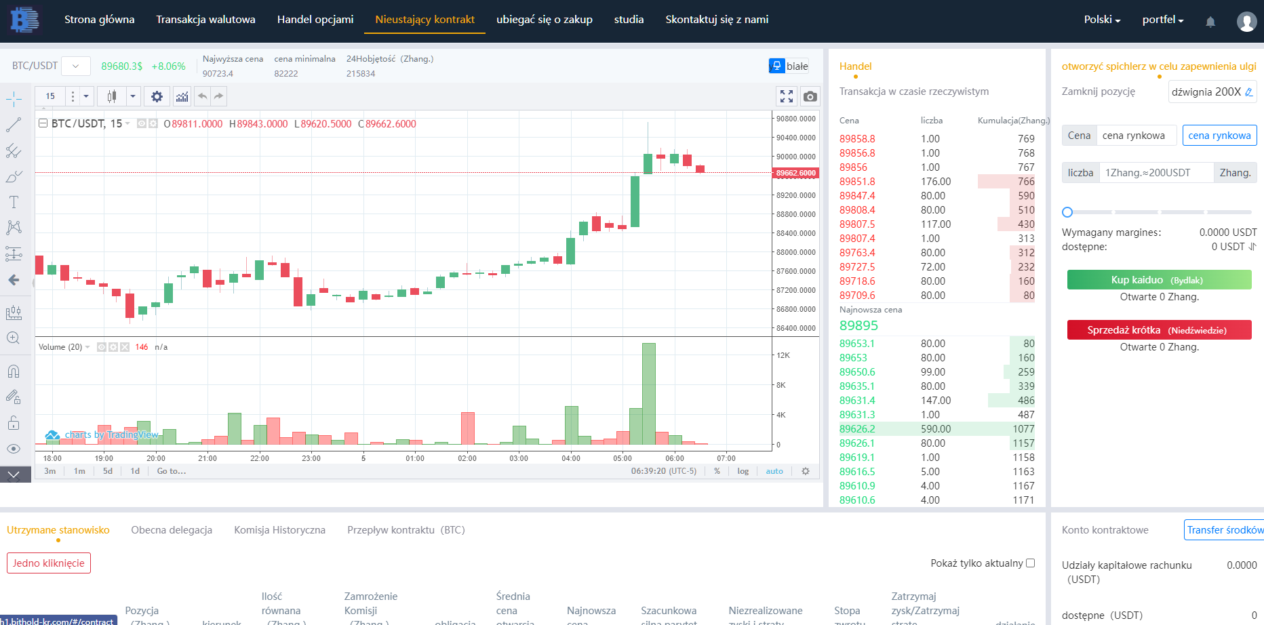1264x625 pixels.
Task: Check the 'Pokaż tylko aktualny' checkbox
Action: [x=1030, y=563]
